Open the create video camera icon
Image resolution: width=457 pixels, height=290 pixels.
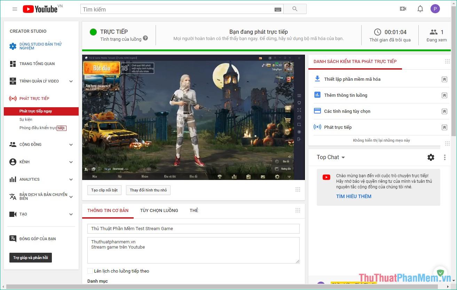pyautogui.click(x=403, y=9)
